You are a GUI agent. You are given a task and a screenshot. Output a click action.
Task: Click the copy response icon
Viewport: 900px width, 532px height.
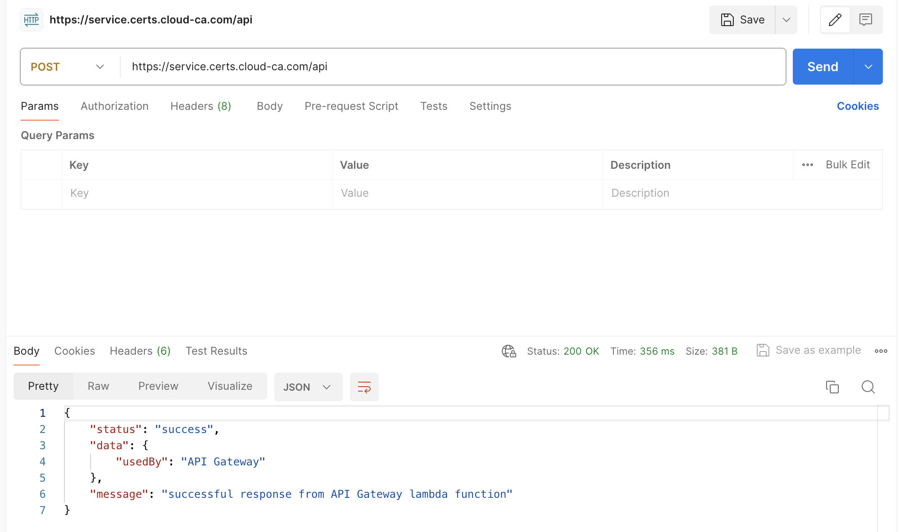pos(832,387)
